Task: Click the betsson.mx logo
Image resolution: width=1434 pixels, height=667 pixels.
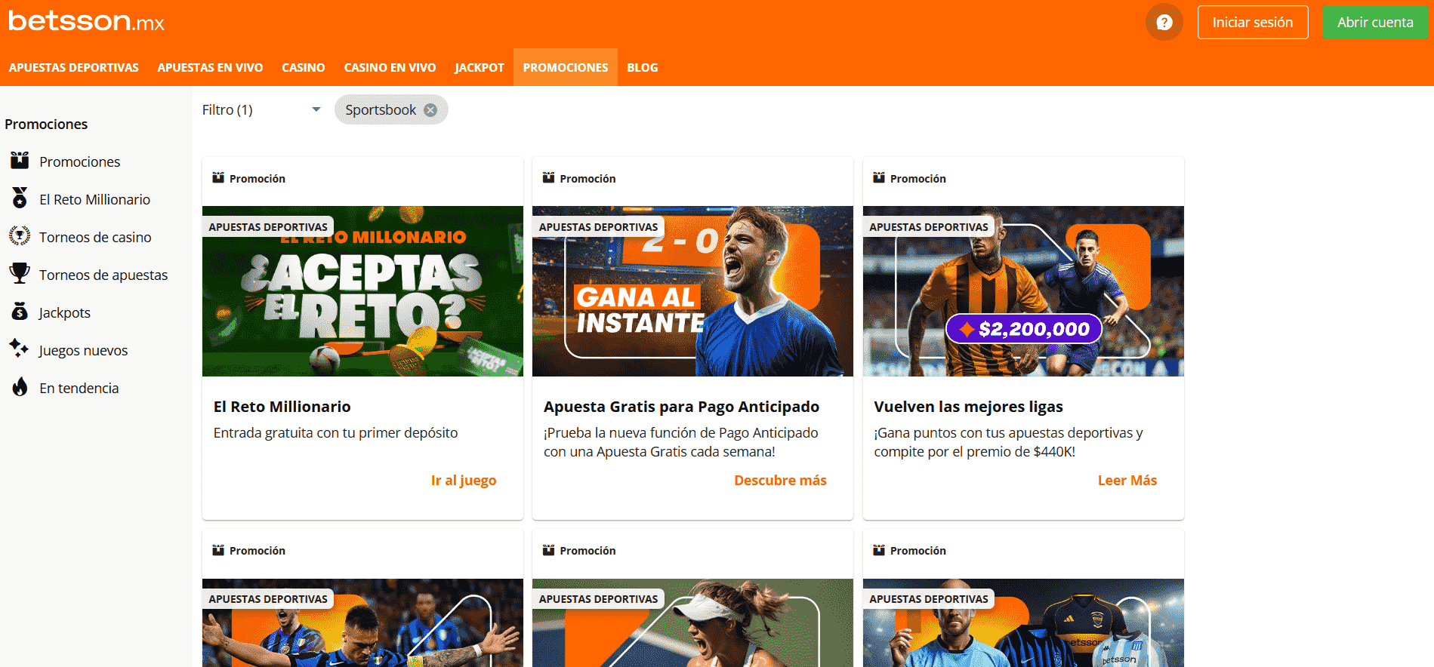Action: (86, 21)
